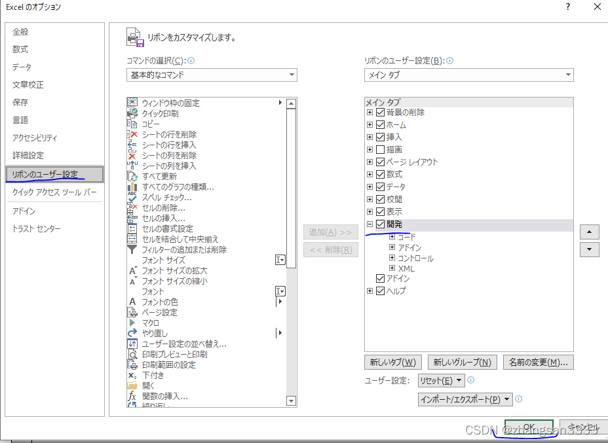Expand the ホーム tree node
The image size is (608, 443).
pos(370,125)
